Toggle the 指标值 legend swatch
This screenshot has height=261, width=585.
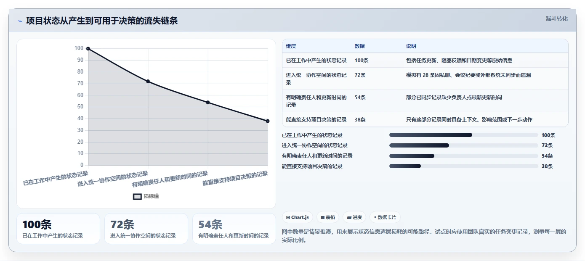pos(137,196)
